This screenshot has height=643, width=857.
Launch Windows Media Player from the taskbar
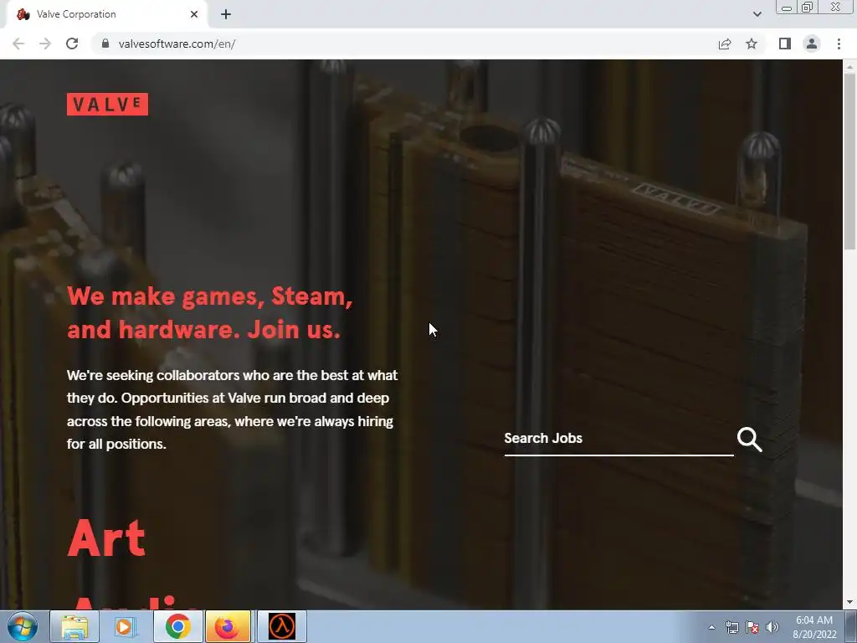[x=125, y=626]
